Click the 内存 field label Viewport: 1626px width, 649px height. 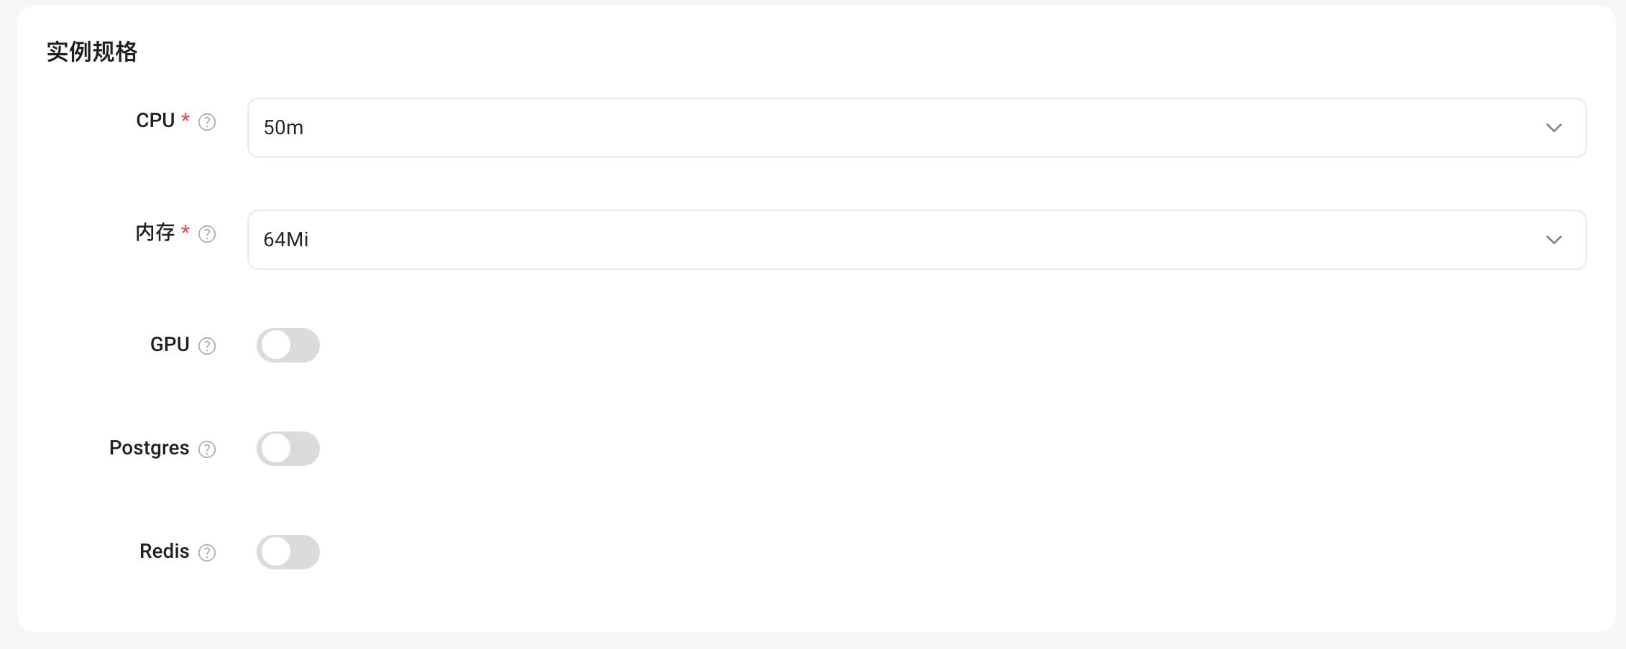click(x=155, y=233)
